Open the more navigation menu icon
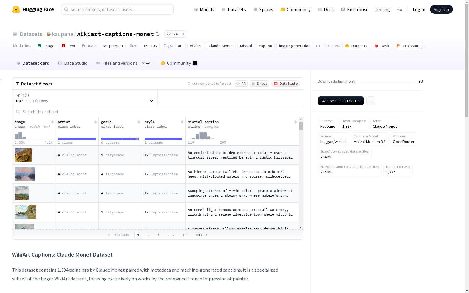 click(400, 9)
